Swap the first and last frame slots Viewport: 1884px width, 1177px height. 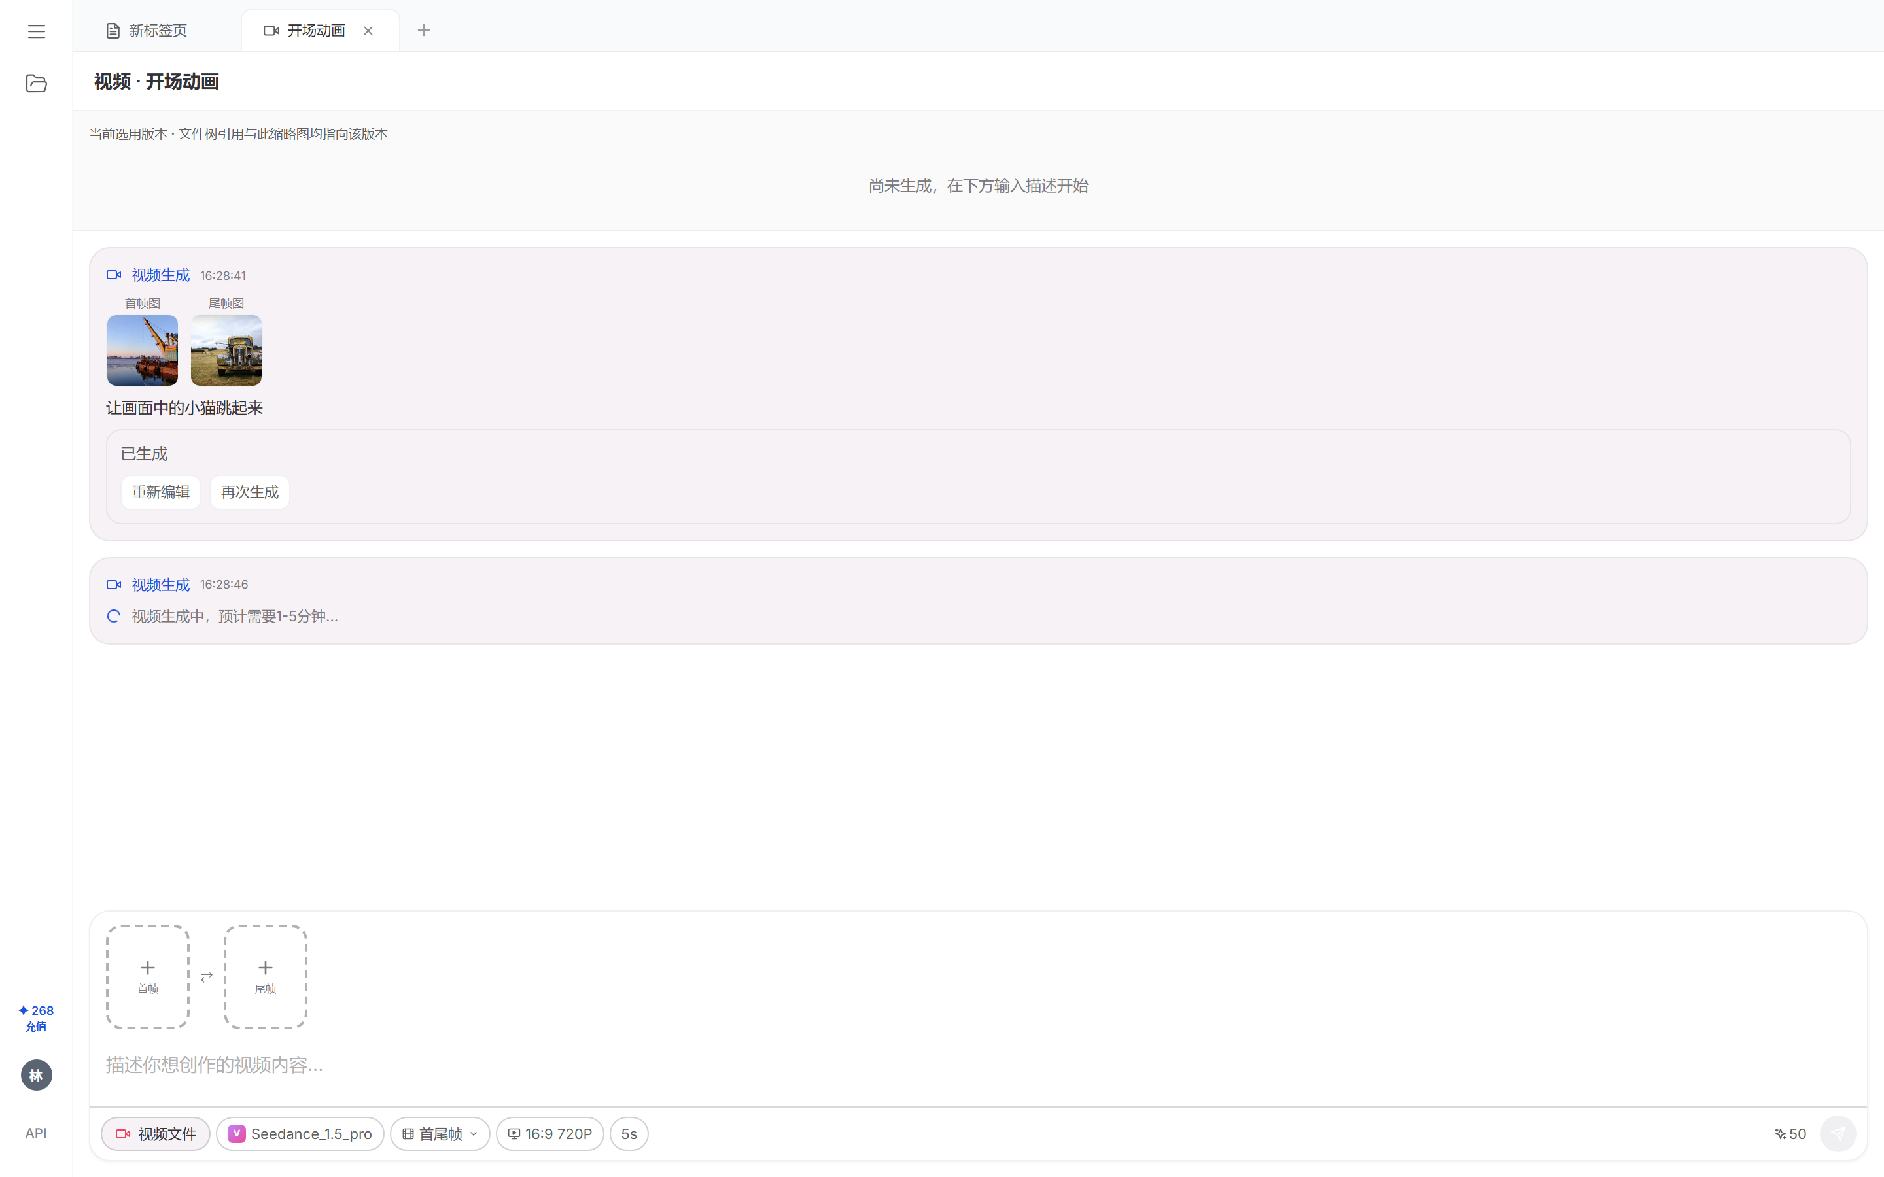coord(206,977)
